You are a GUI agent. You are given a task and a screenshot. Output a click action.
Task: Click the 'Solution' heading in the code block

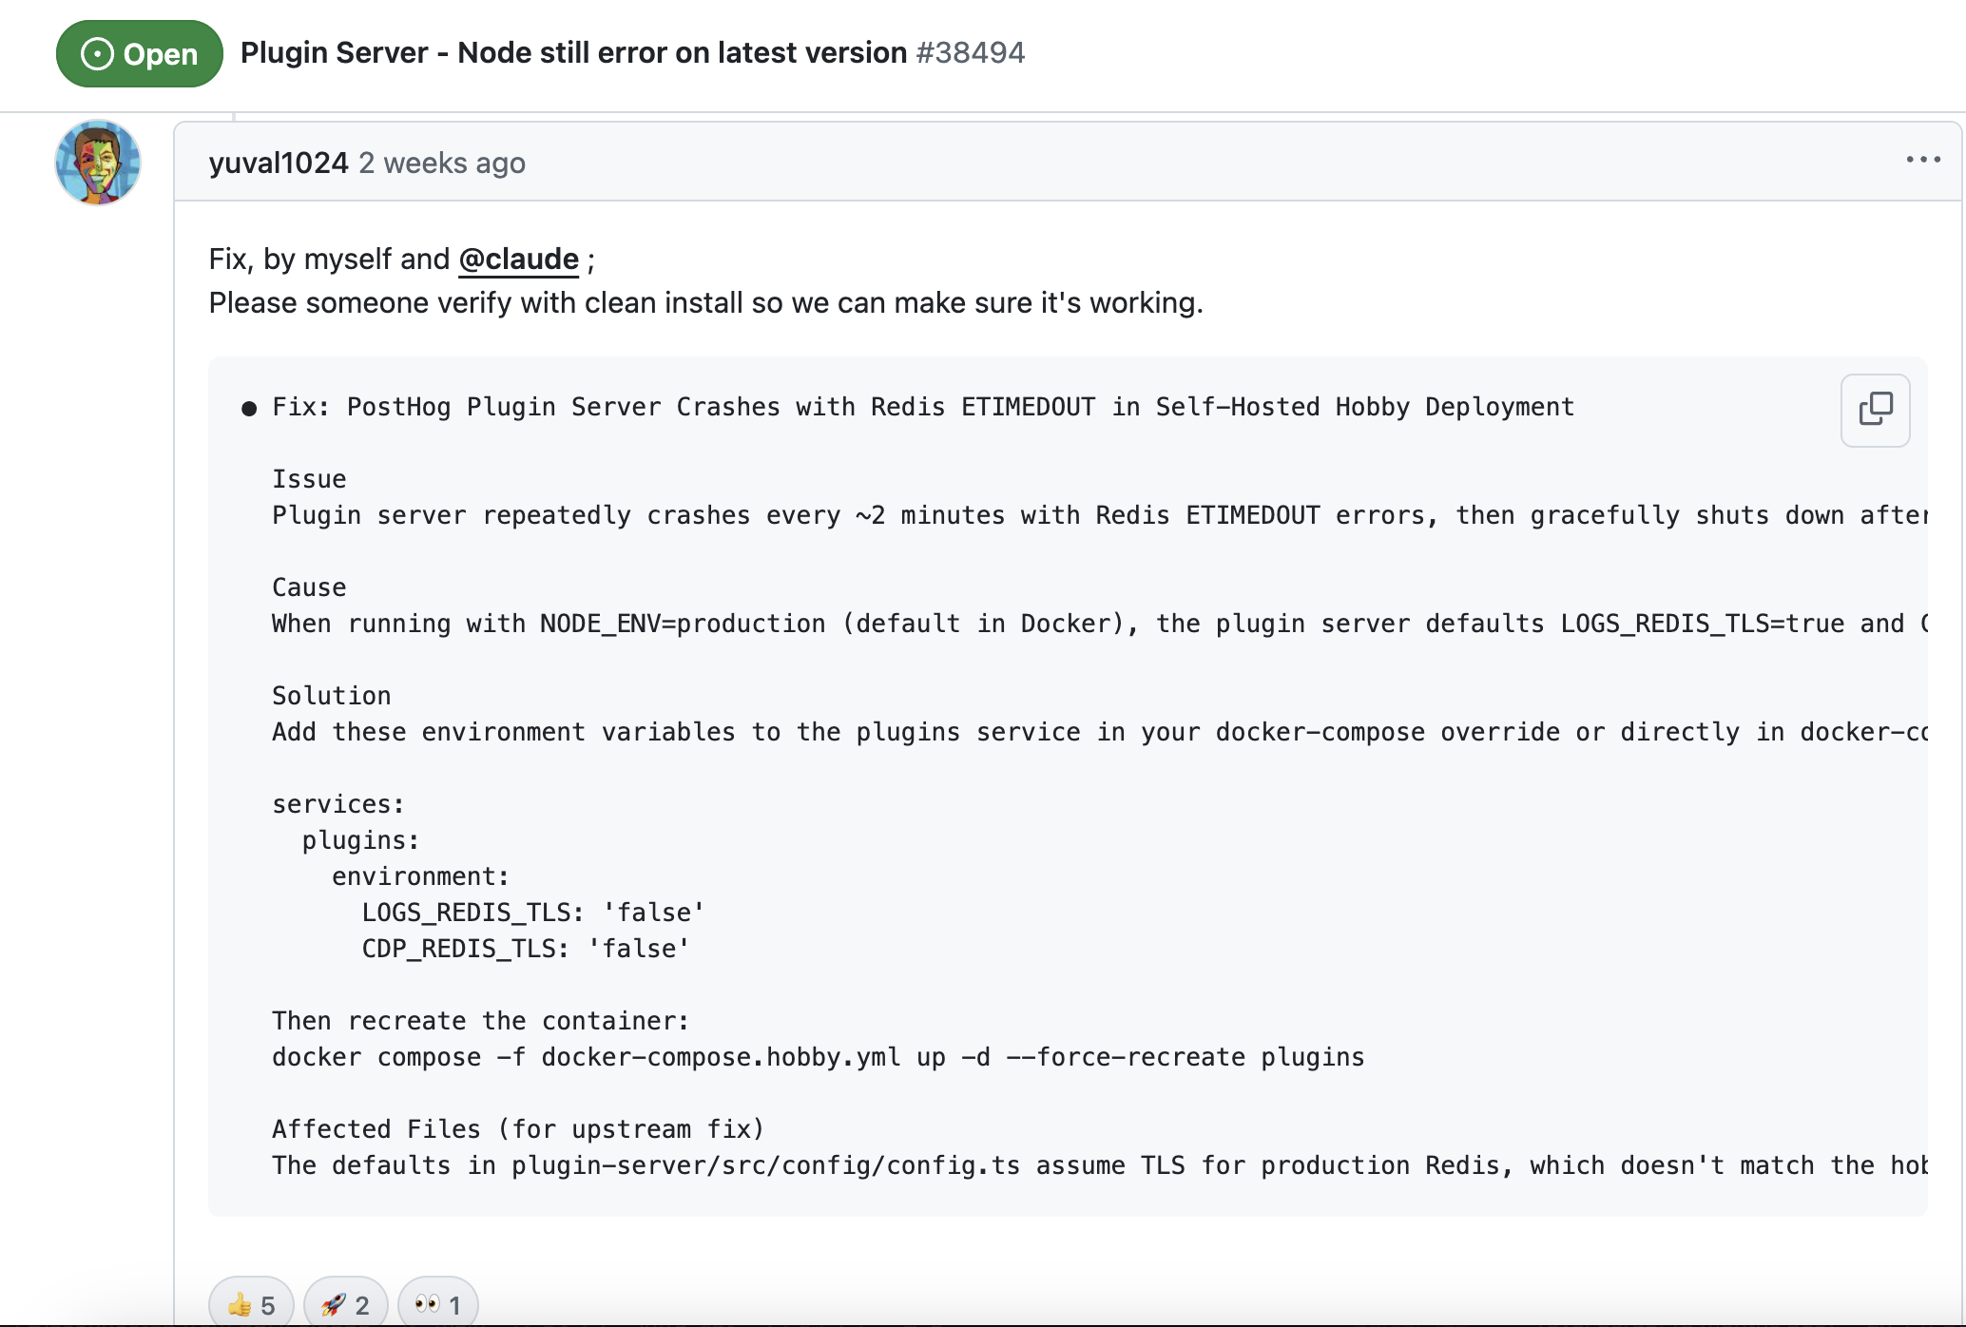click(x=331, y=696)
